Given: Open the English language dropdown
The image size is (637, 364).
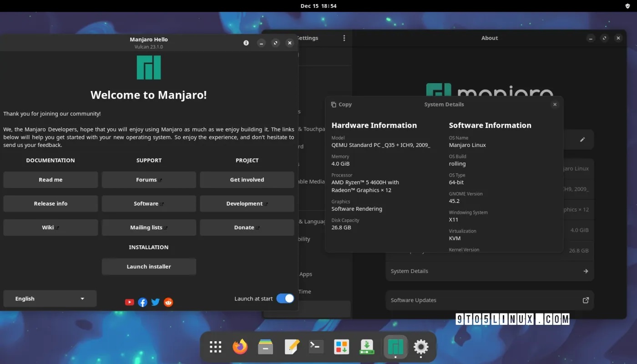Looking at the screenshot, I should 50,298.
